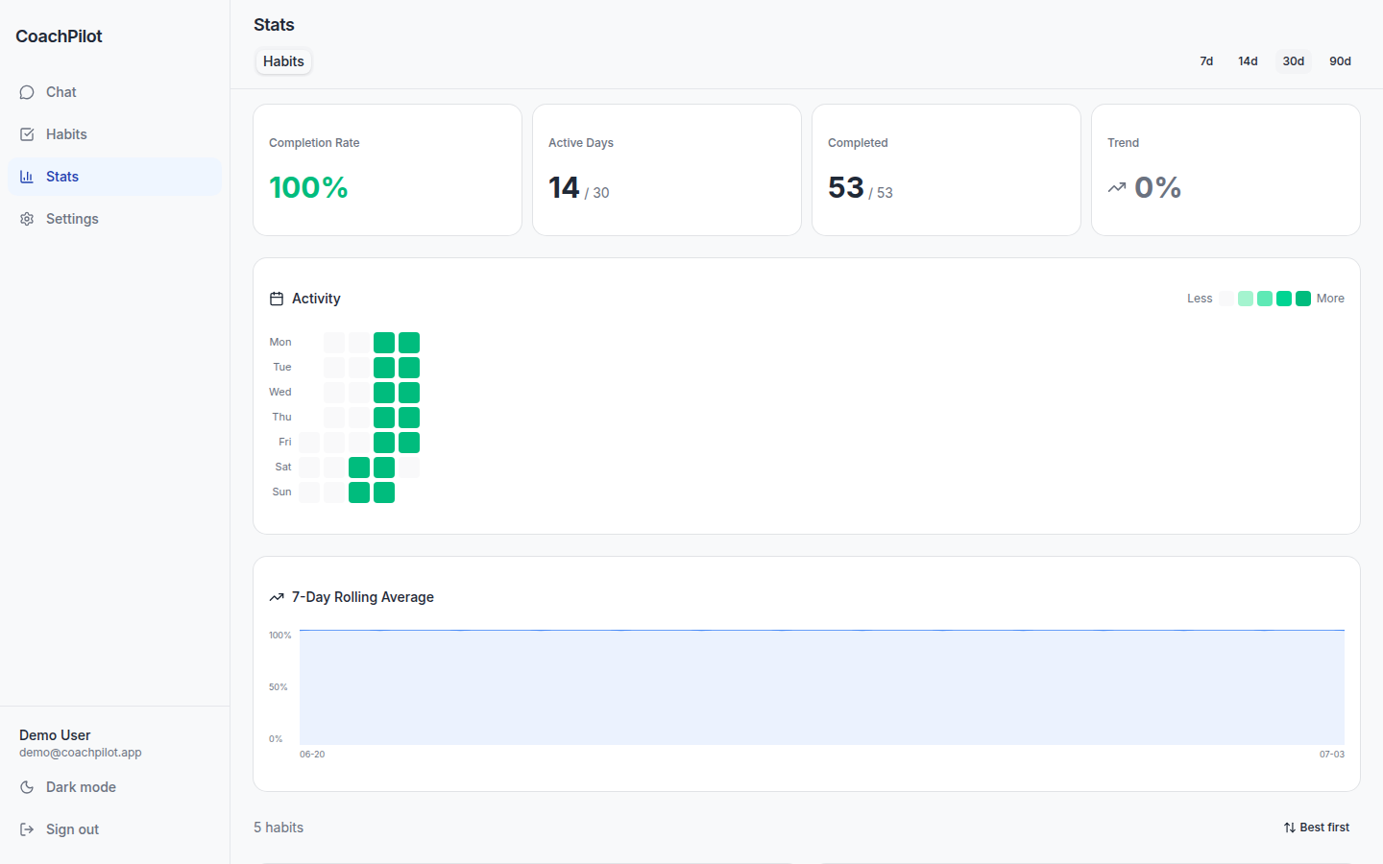Click the darkest legend swatch next to More
This screenshot has width=1383, height=864.
[x=1303, y=299]
